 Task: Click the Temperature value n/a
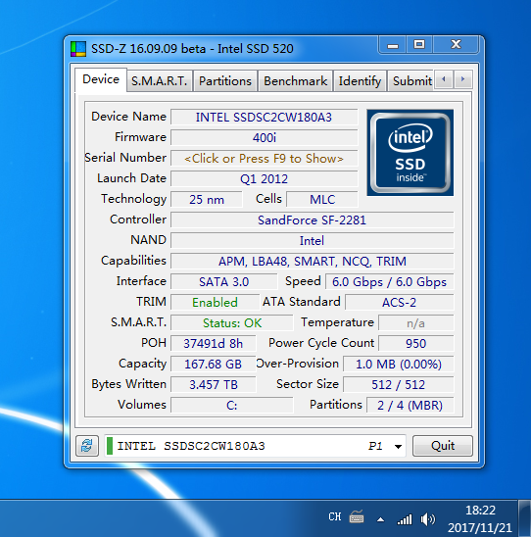coord(416,323)
